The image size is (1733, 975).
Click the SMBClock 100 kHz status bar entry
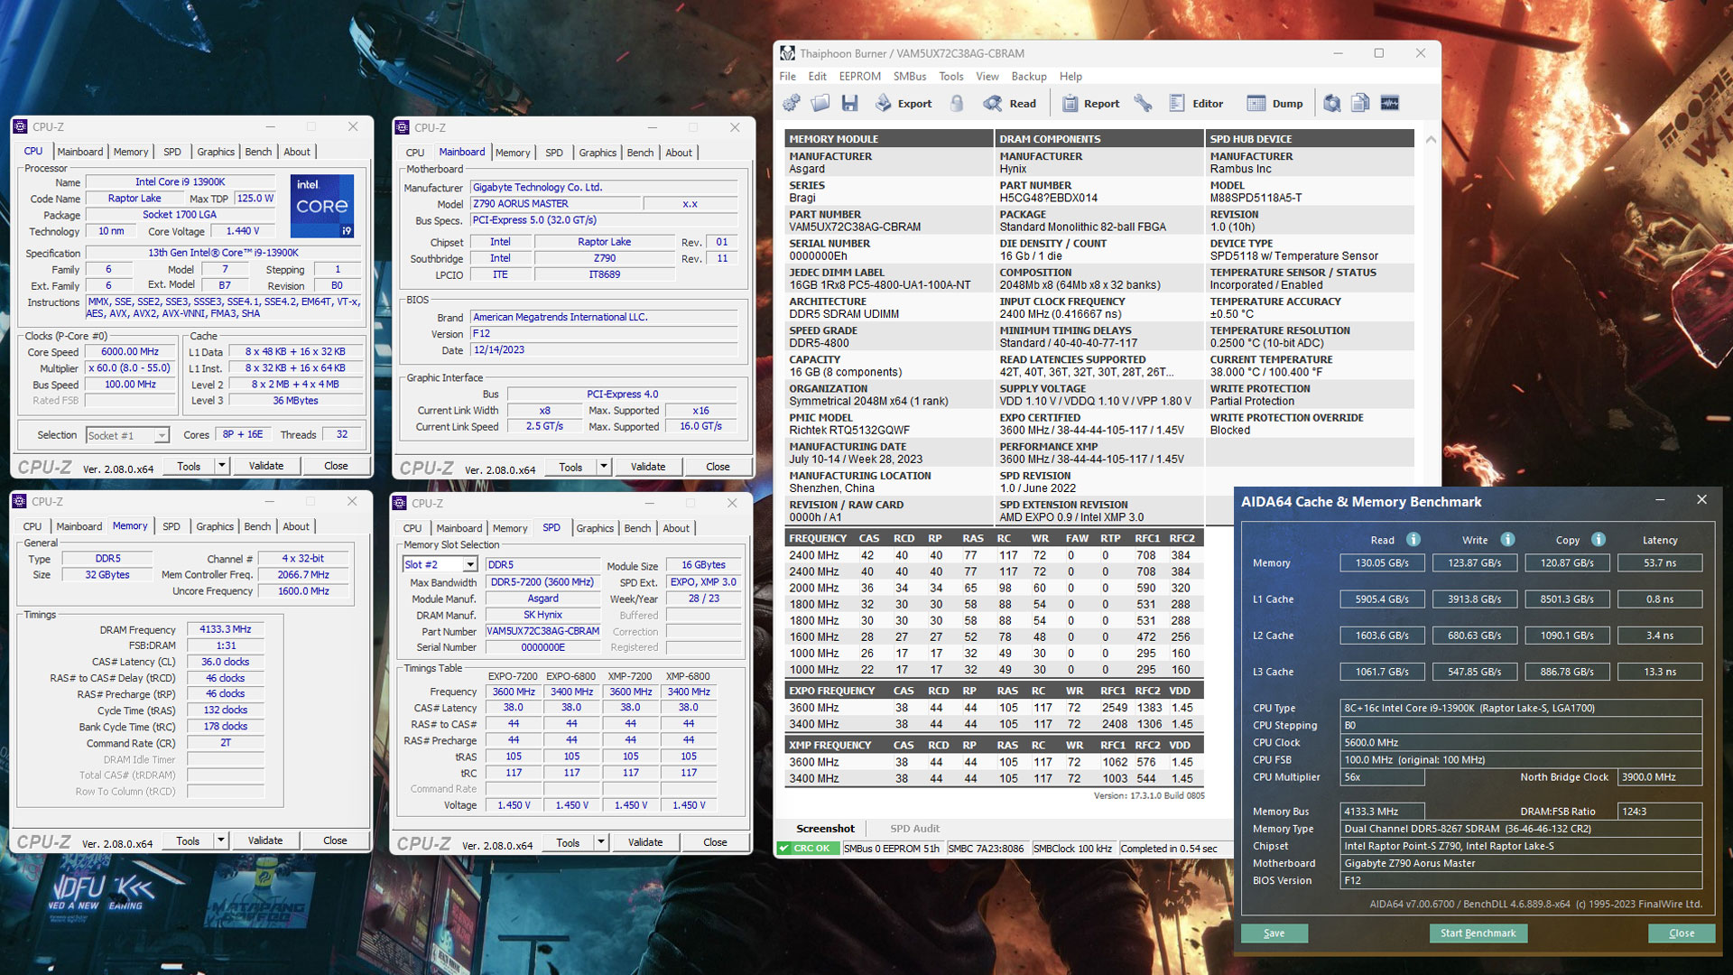(x=1072, y=849)
